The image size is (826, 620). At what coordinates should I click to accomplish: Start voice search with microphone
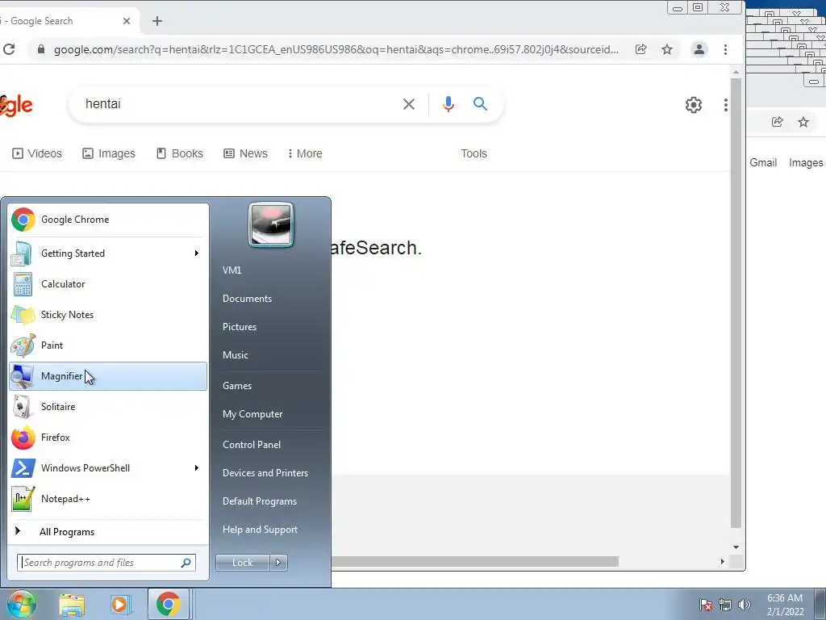tap(448, 104)
